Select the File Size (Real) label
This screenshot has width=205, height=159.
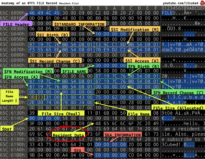click(61, 114)
